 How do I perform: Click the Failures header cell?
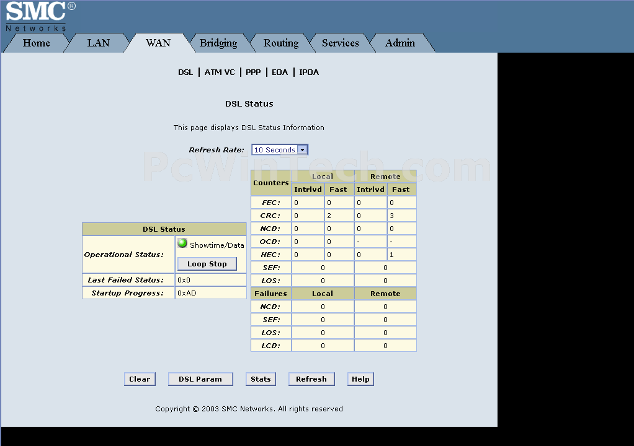pos(271,294)
